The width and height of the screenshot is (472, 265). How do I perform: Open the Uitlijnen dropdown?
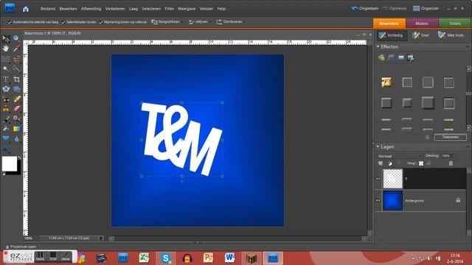(x=199, y=22)
